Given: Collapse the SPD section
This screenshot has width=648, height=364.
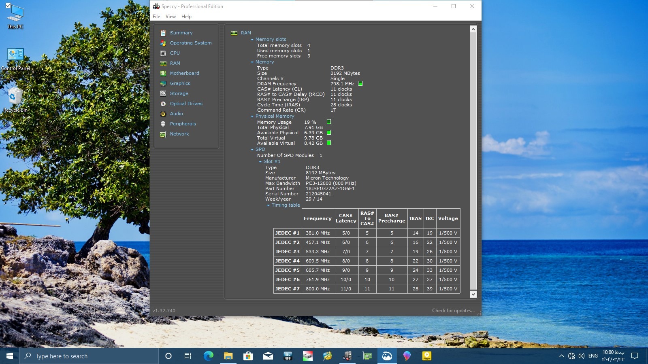Looking at the screenshot, I should tap(252, 150).
